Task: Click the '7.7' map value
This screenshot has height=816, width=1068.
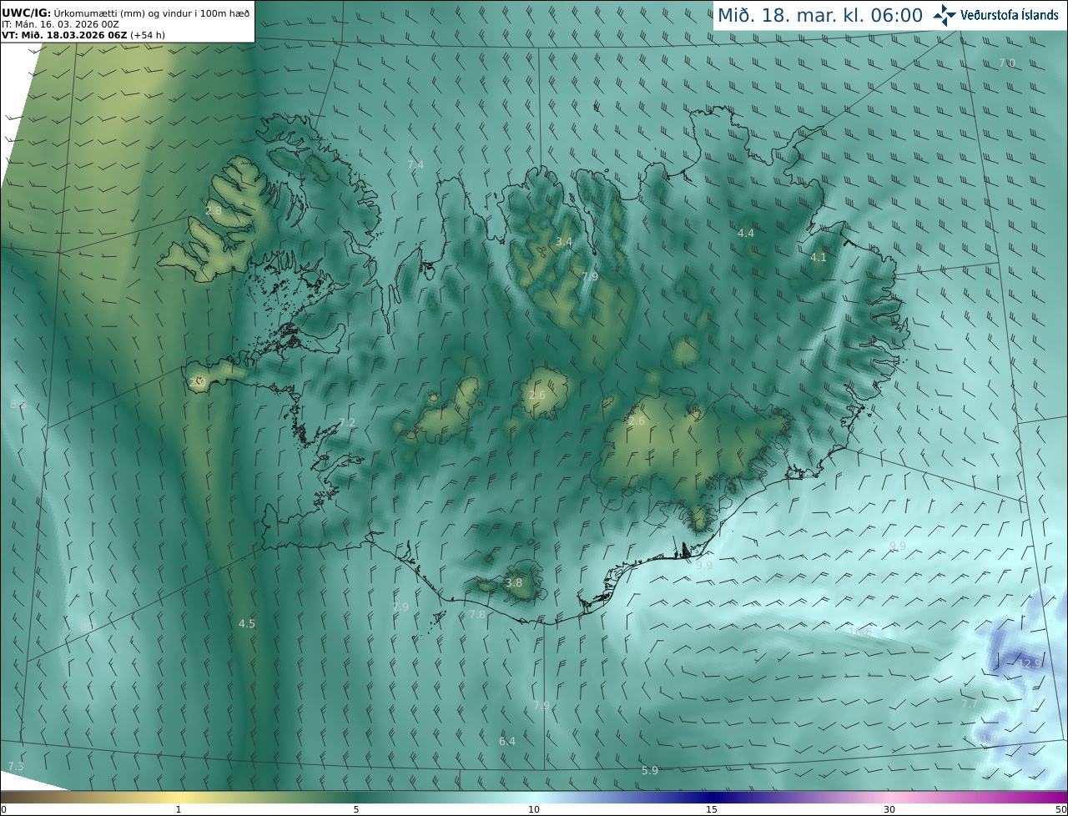Action: (x=970, y=704)
